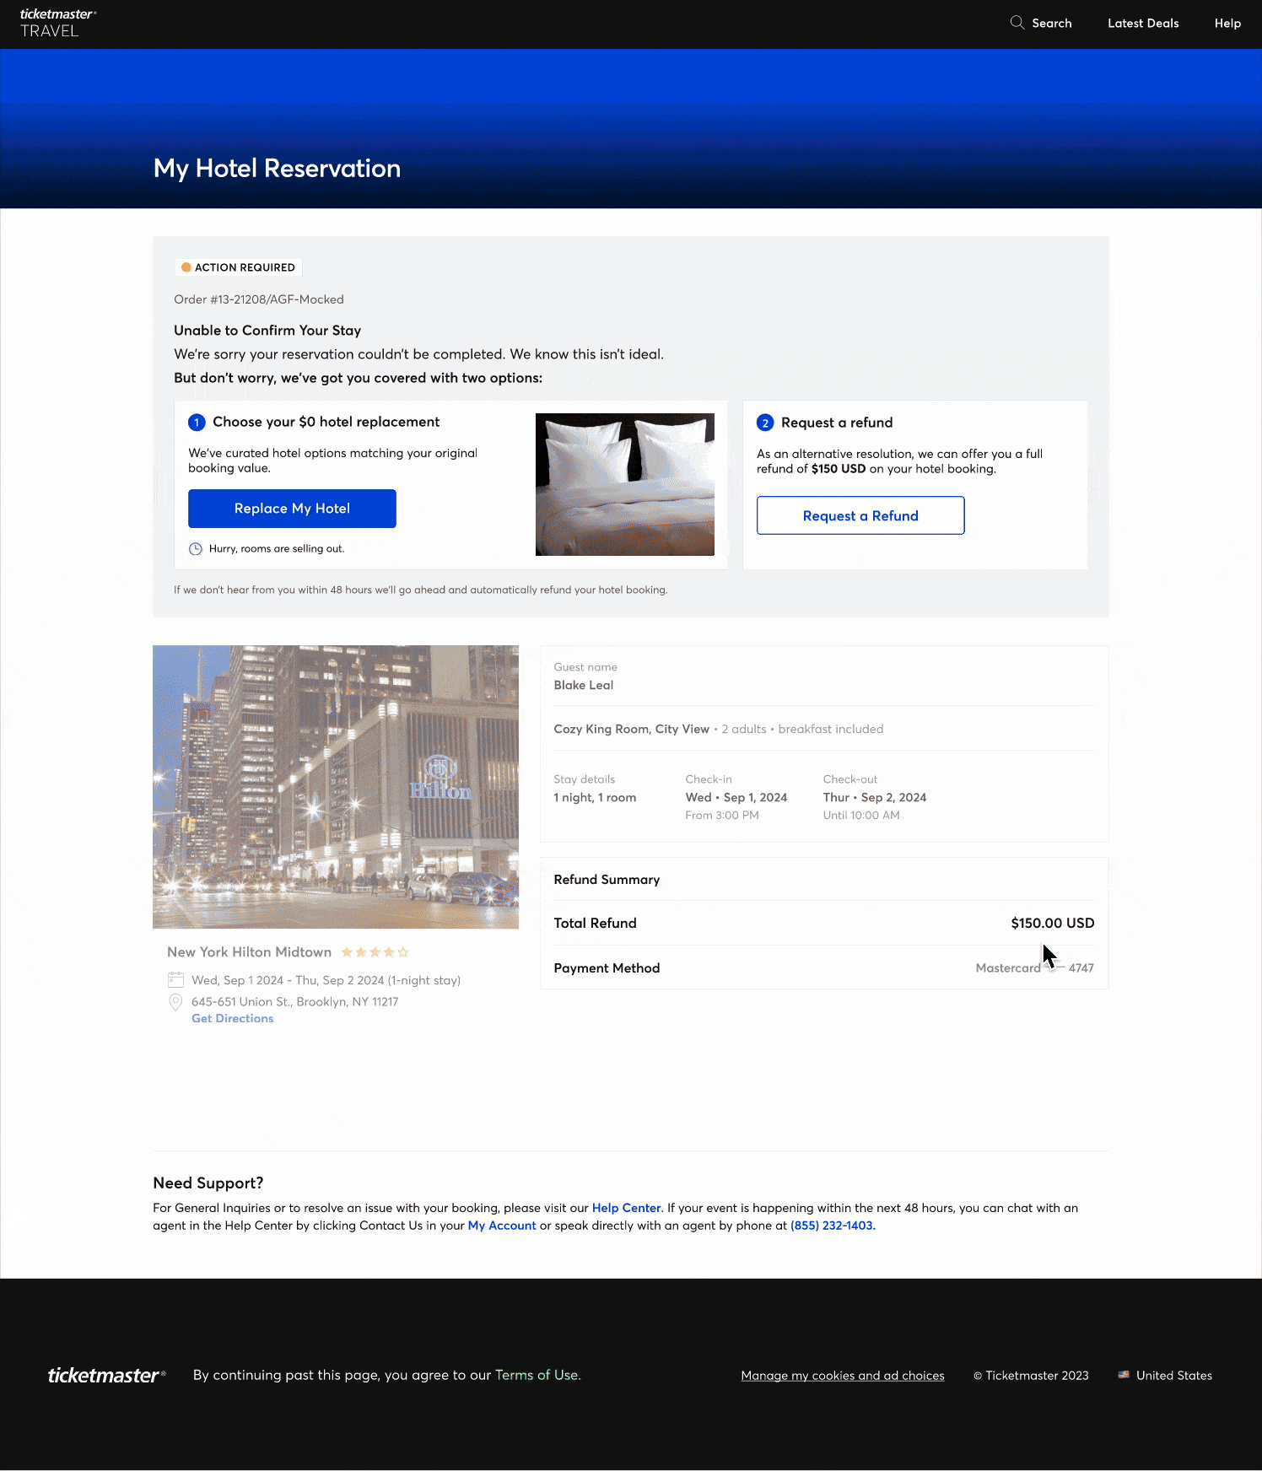Viewport: 1262px width, 1471px height.
Task: Click the hotel star rating icons
Action: [375, 952]
